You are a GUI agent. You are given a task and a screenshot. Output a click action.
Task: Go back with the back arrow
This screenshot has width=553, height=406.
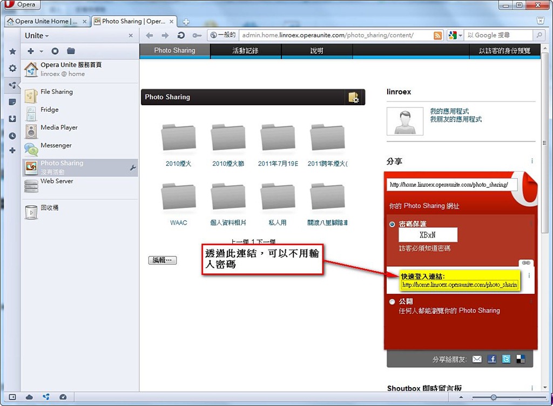click(x=150, y=35)
